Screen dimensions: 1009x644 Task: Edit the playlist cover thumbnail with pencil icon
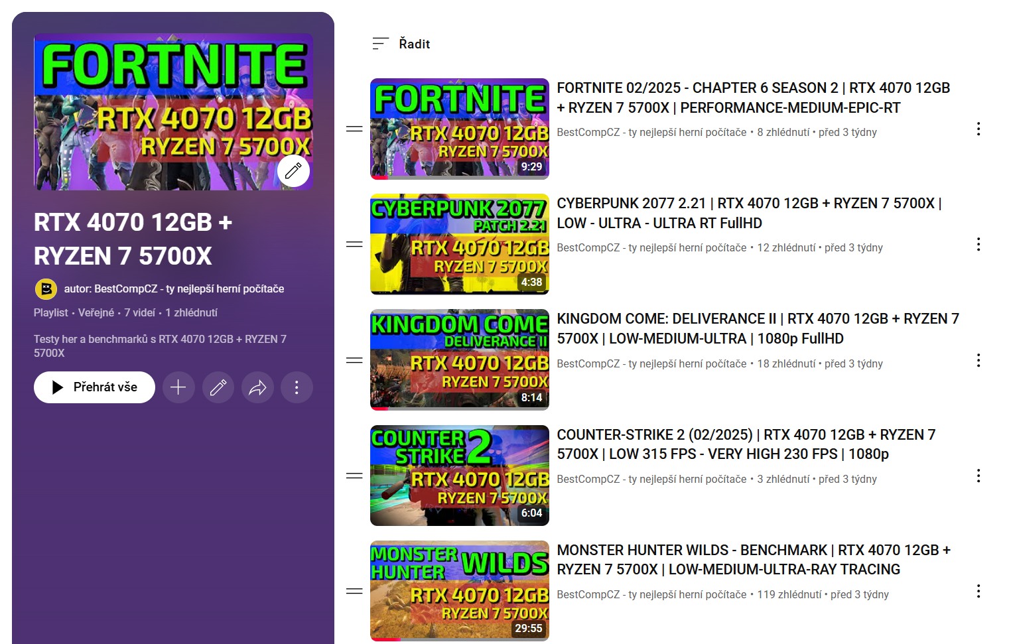(293, 171)
